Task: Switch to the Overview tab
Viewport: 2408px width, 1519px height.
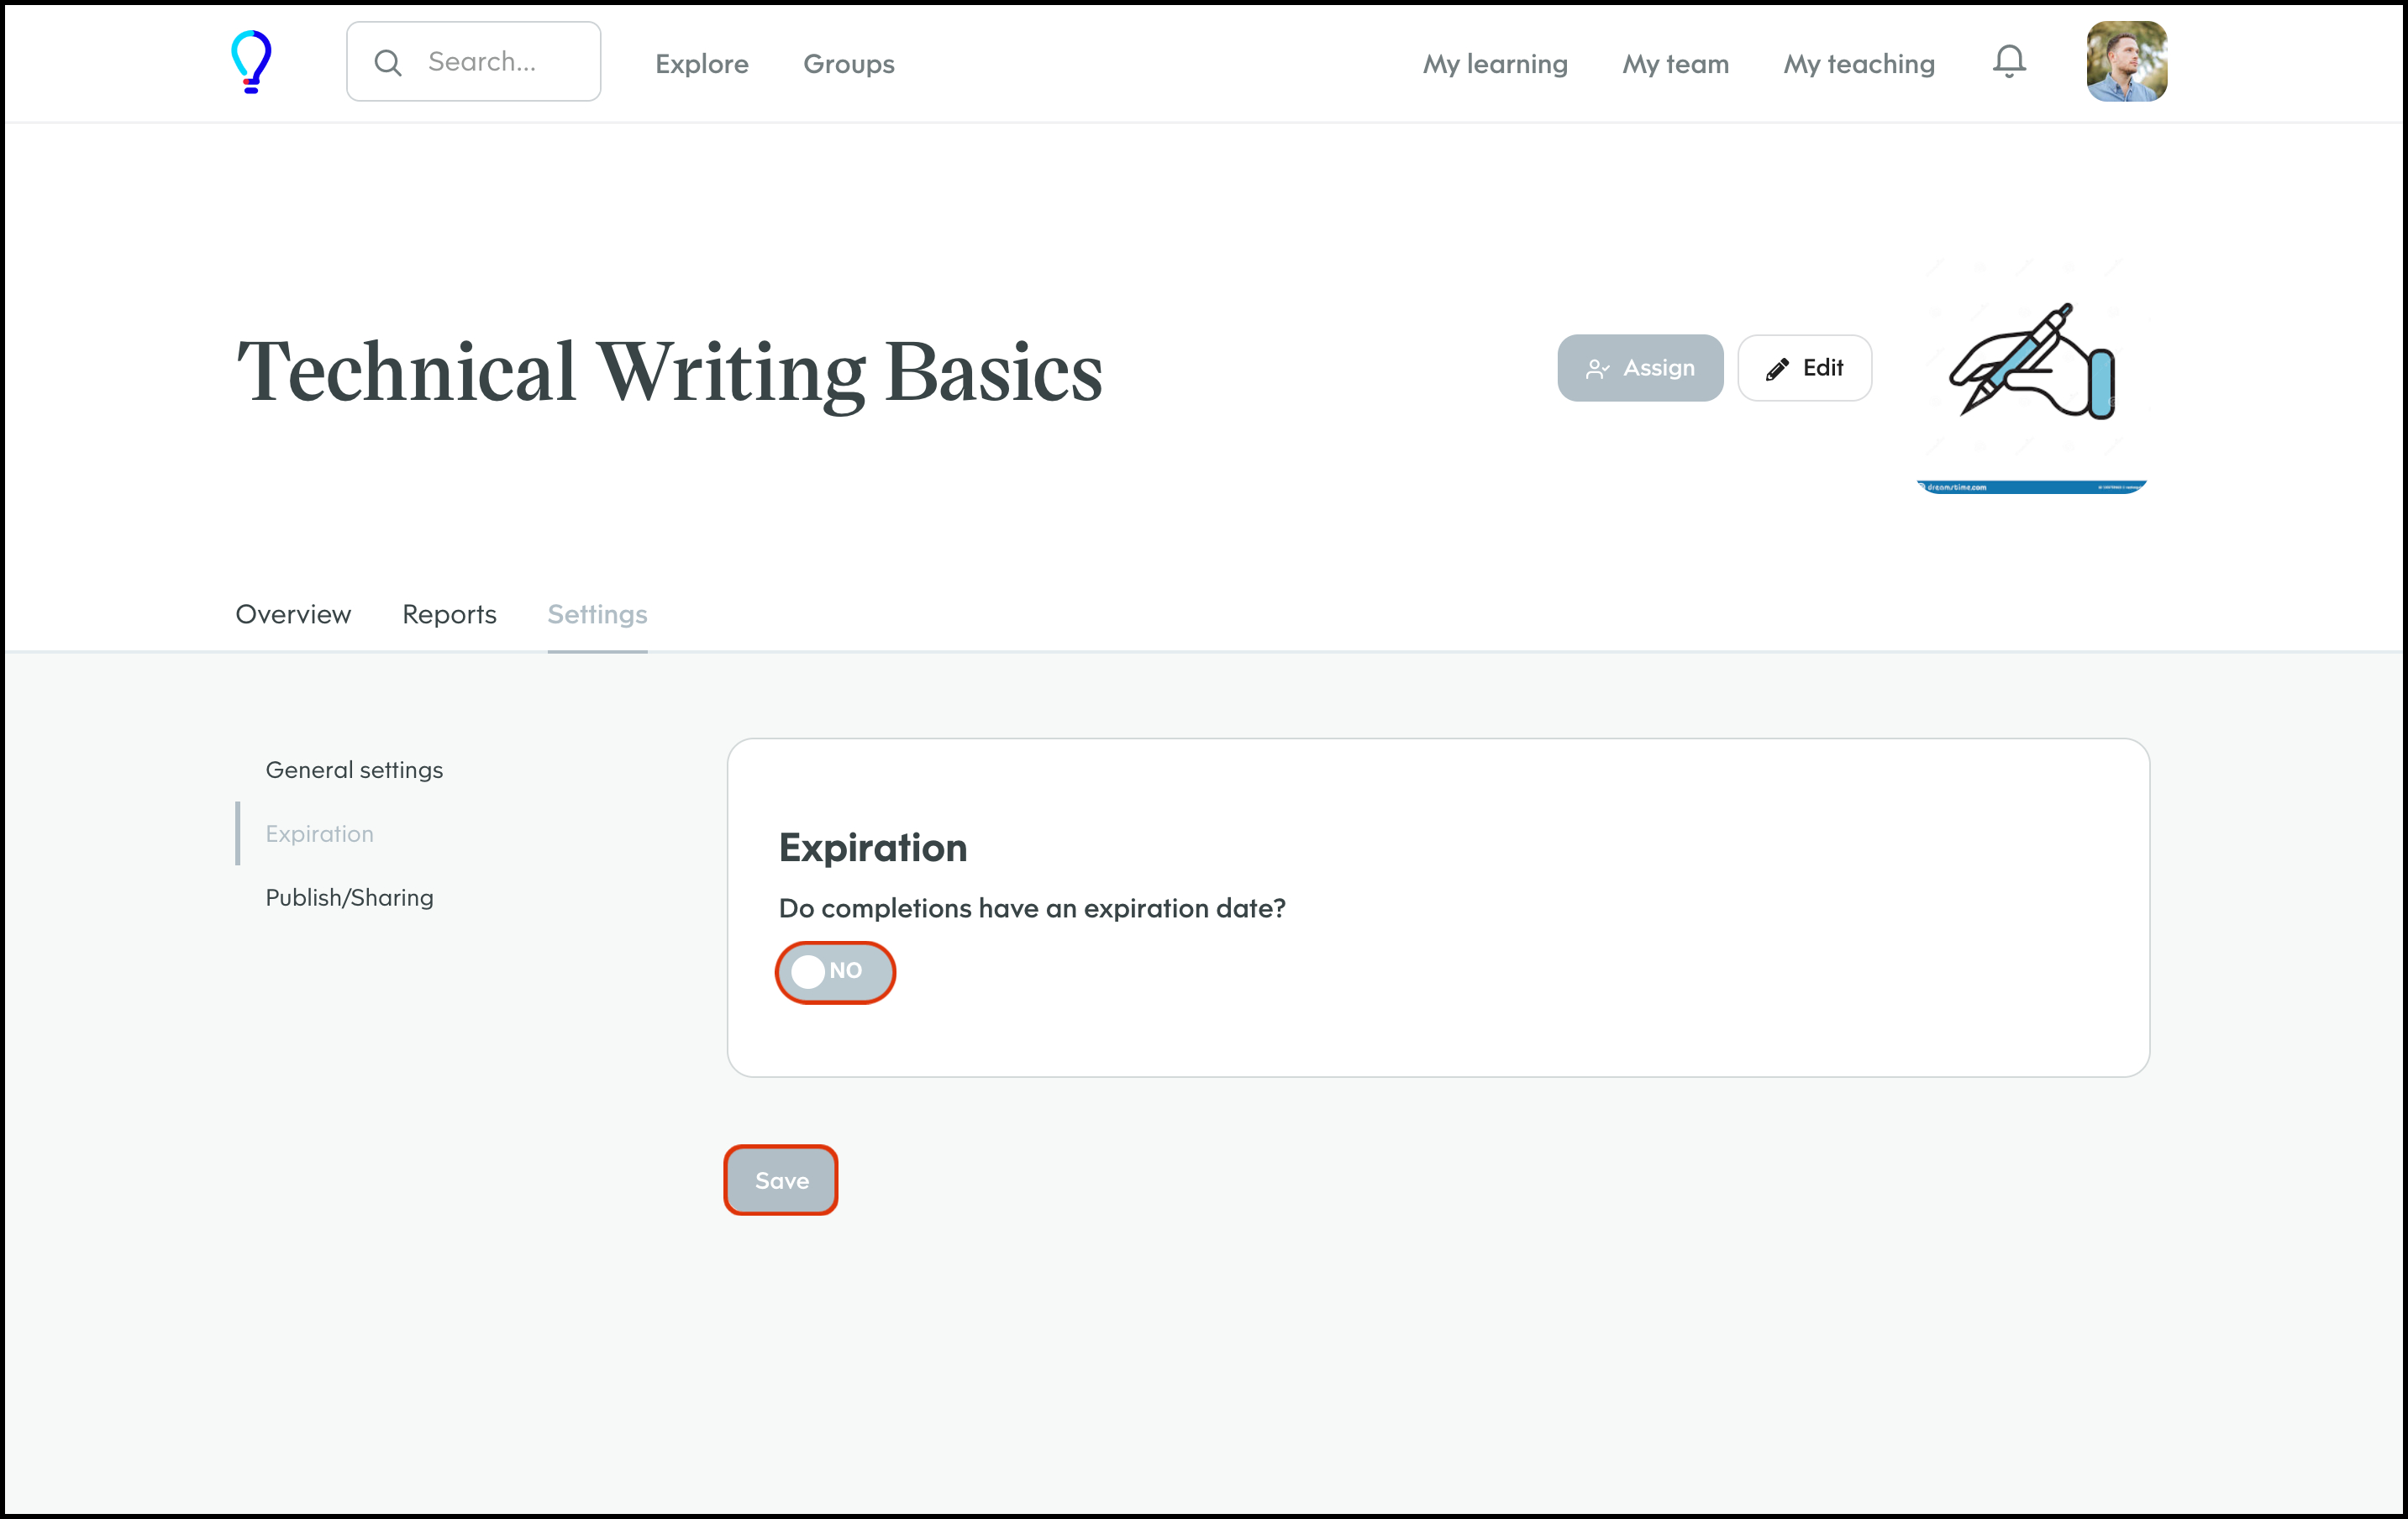Action: click(x=293, y=614)
